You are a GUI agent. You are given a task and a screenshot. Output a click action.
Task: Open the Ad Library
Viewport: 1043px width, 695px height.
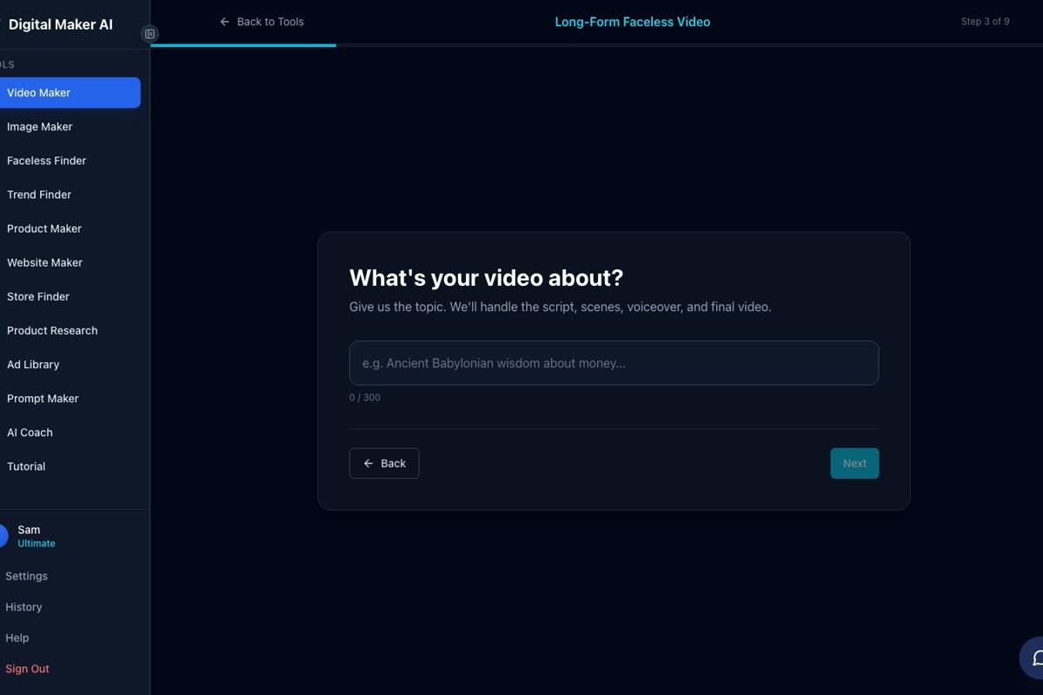[x=70, y=364]
